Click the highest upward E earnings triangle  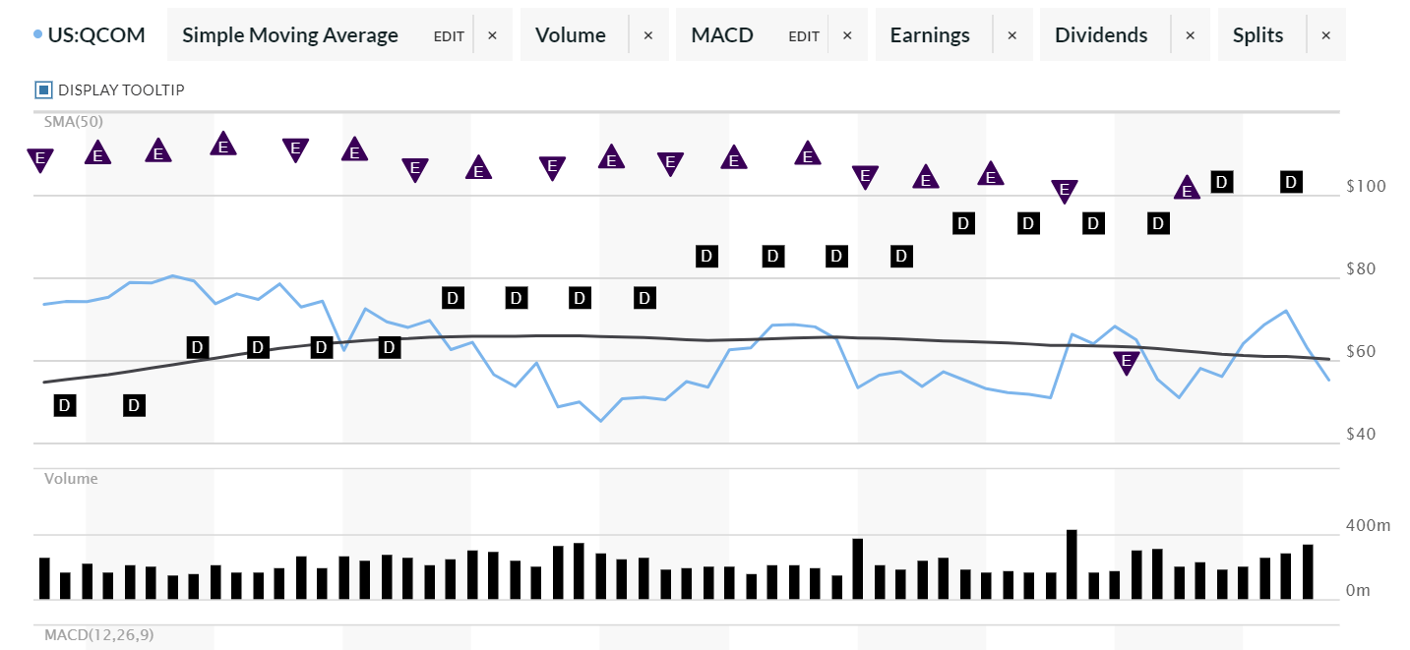point(222,145)
